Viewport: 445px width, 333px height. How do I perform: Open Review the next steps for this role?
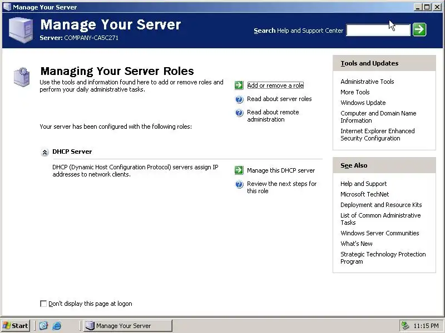(281, 187)
